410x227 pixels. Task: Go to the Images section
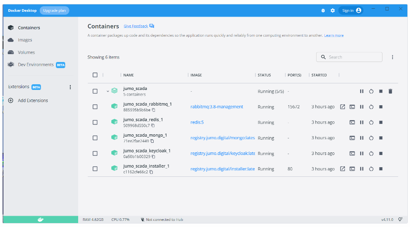(25, 40)
